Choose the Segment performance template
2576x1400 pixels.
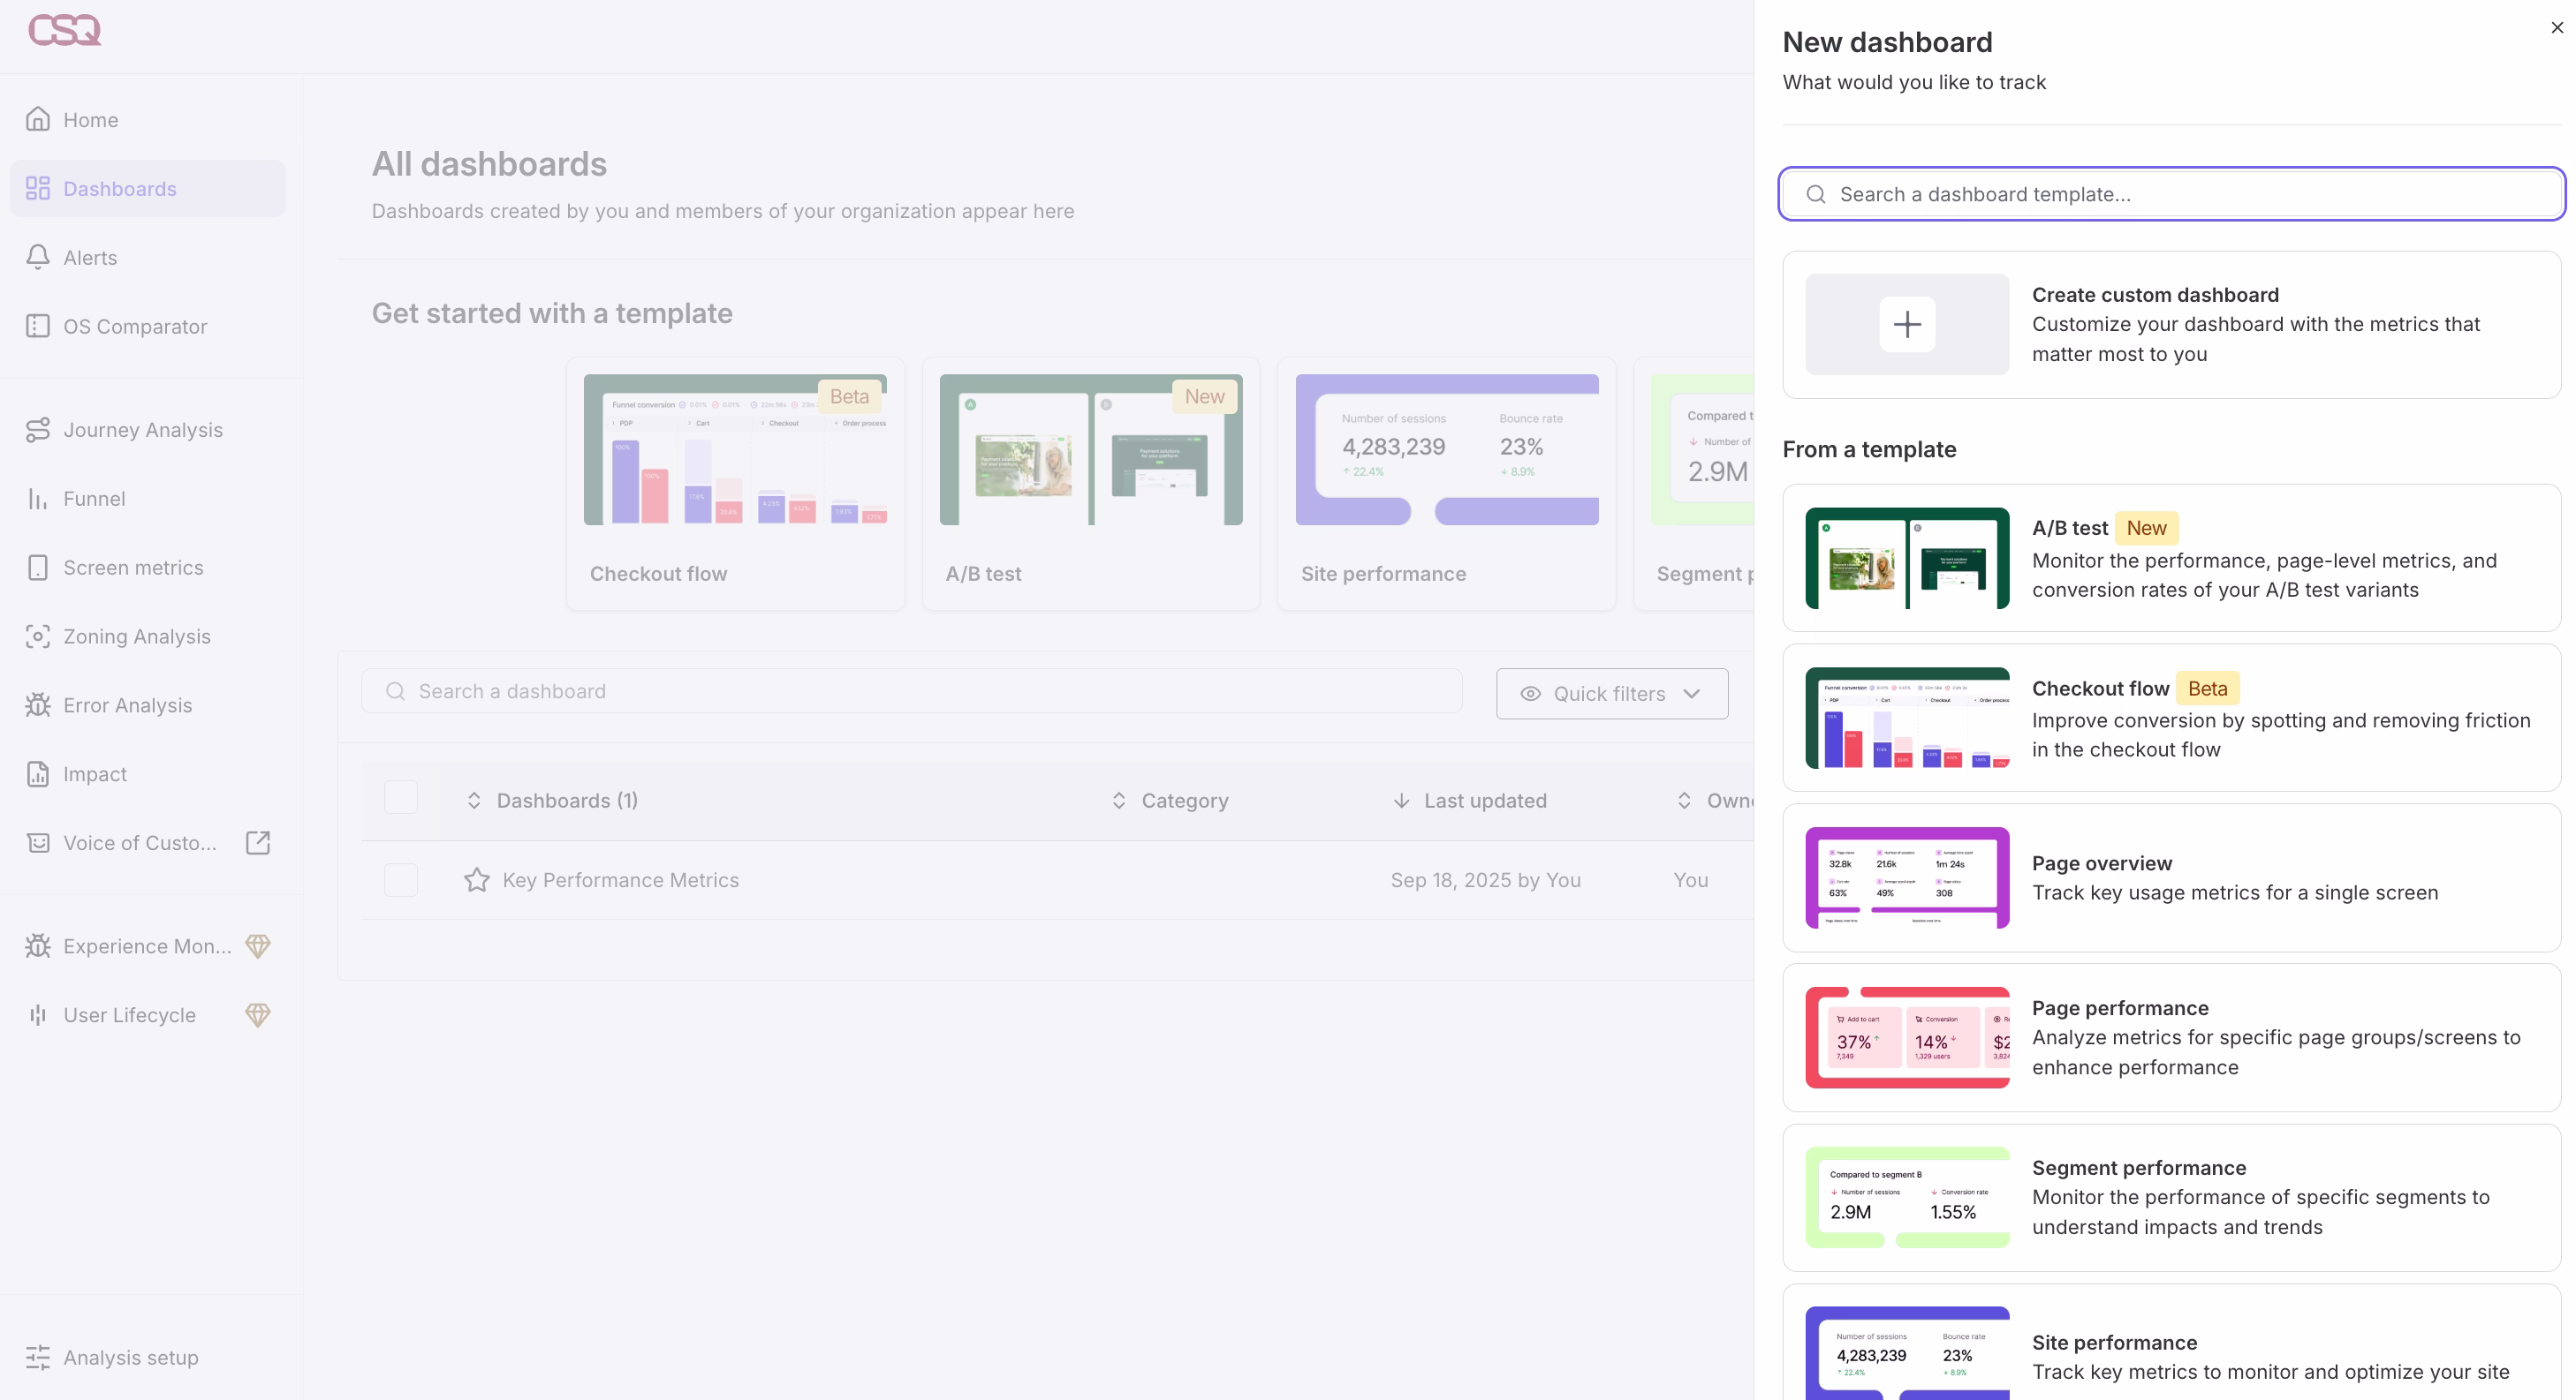click(x=2170, y=1197)
